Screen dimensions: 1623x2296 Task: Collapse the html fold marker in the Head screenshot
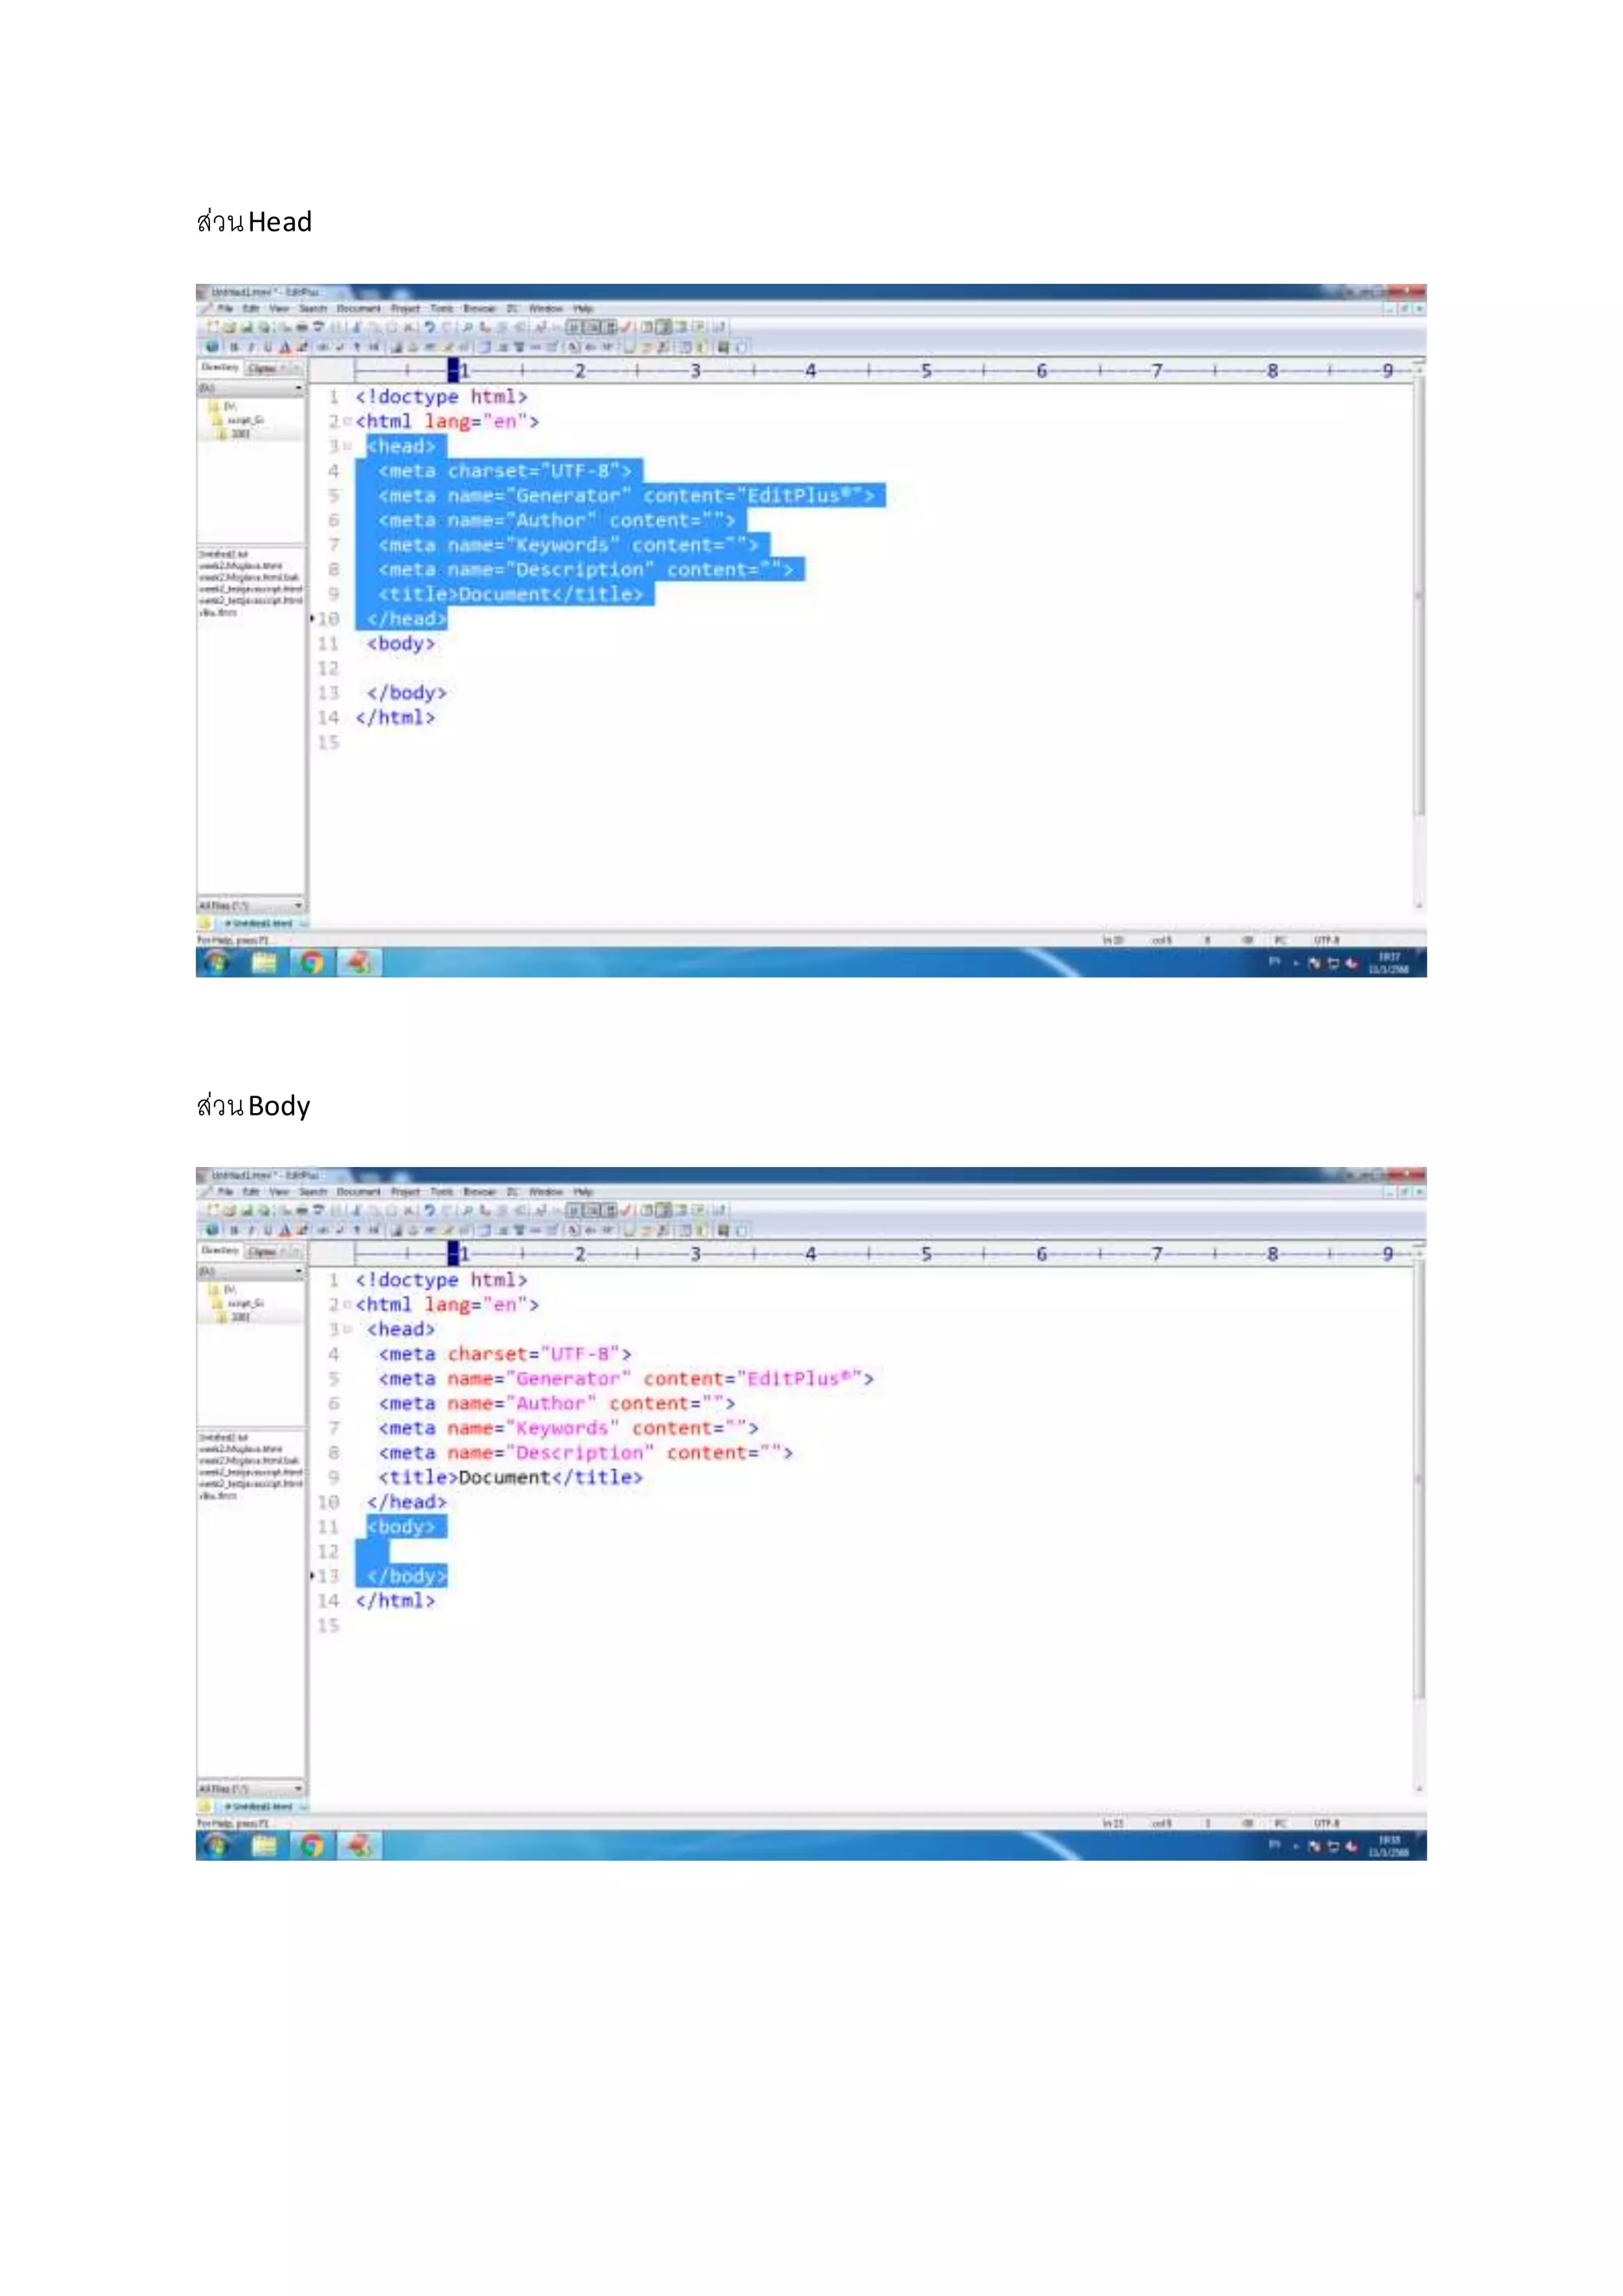pyautogui.click(x=348, y=422)
